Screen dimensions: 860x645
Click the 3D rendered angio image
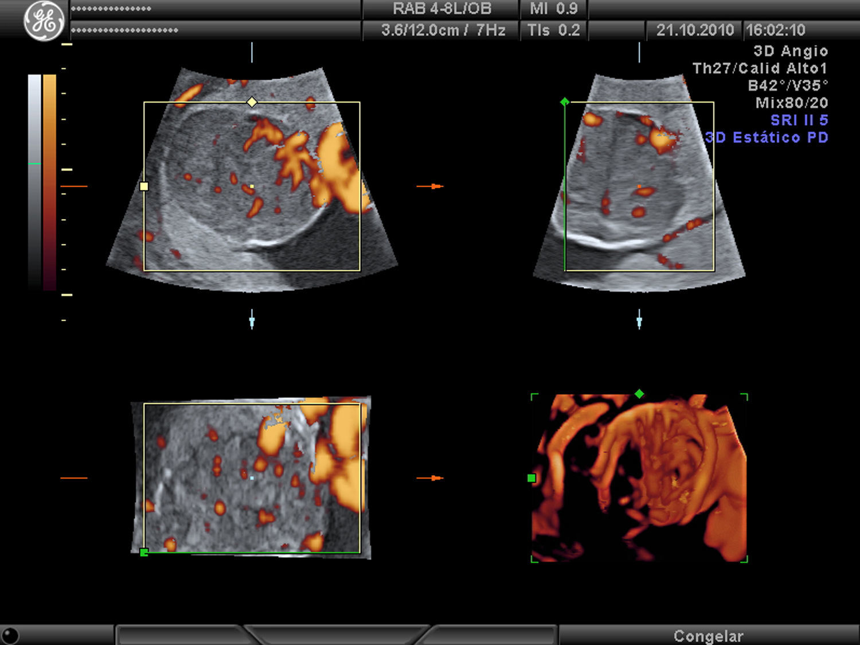[639, 478]
